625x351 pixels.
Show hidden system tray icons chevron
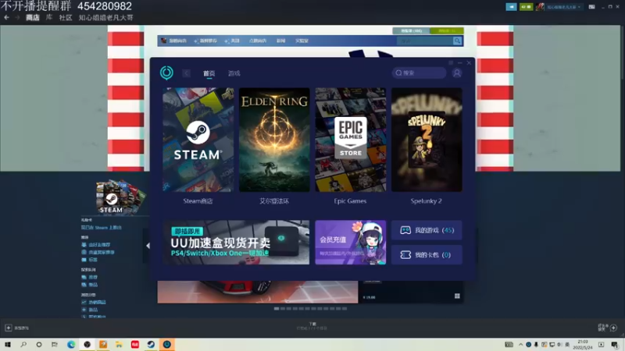point(520,345)
